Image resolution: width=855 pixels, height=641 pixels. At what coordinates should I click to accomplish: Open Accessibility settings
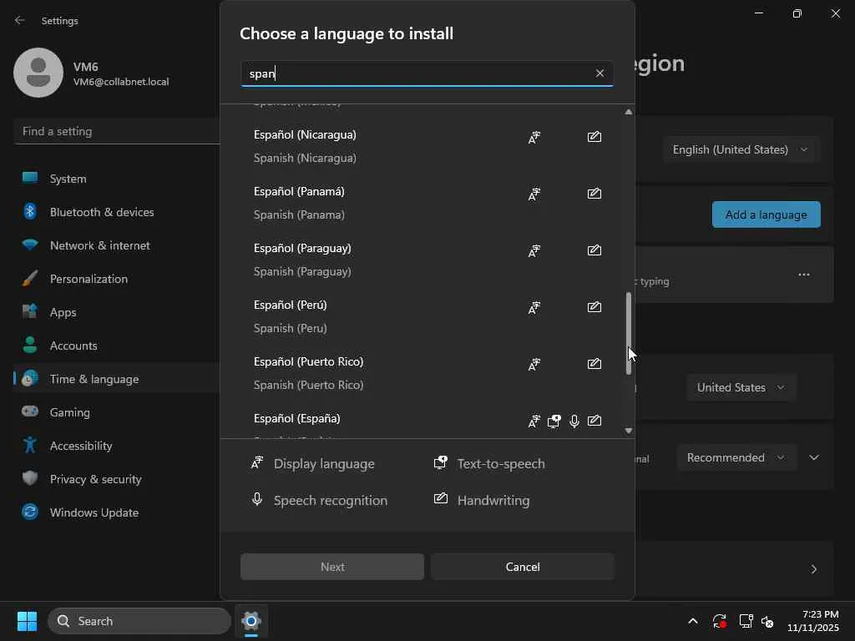[117, 446]
